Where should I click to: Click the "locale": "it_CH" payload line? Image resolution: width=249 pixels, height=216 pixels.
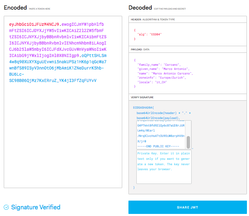[x=152, y=82]
